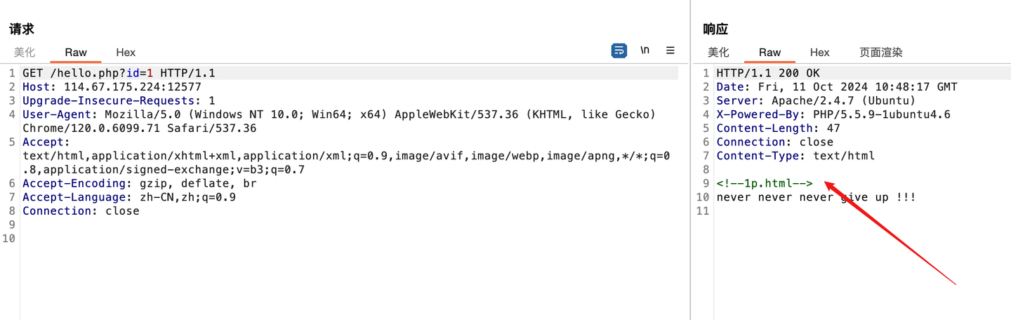Select the response Raw tab
The image size is (1011, 320).
(769, 53)
